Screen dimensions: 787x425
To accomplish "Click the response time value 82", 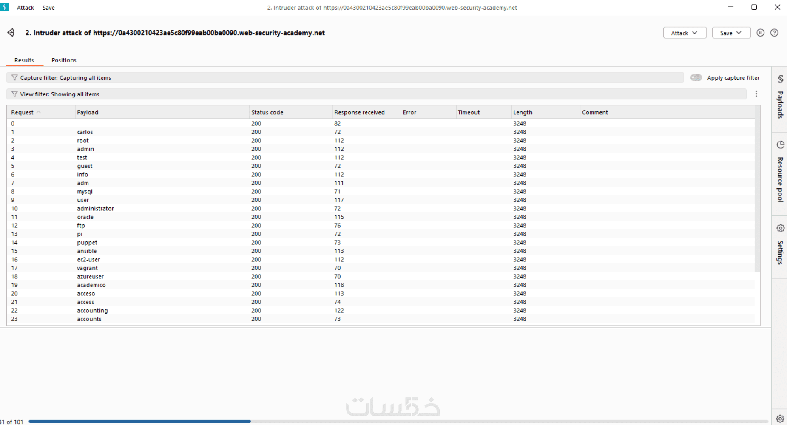I will (x=338, y=124).
